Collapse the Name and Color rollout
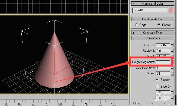Image resolution: width=177 pixels, height=106 pixels. (x=153, y=4)
